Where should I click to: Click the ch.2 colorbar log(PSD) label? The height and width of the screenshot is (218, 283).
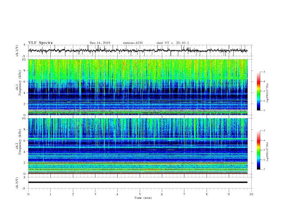(x=268, y=152)
